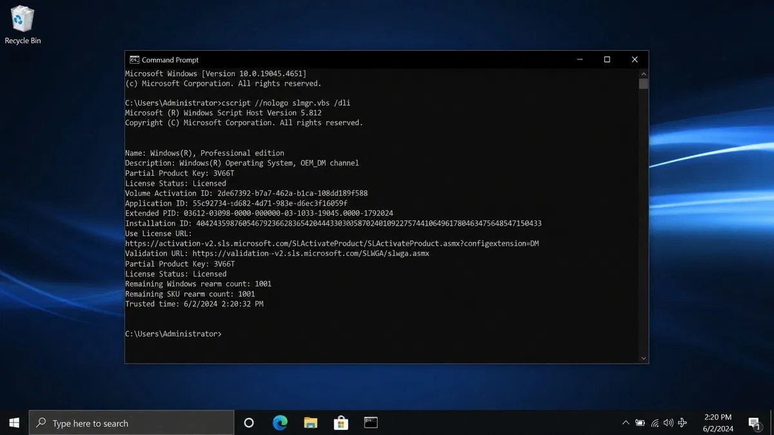Open the notification center icon
The width and height of the screenshot is (774, 435).
point(754,423)
